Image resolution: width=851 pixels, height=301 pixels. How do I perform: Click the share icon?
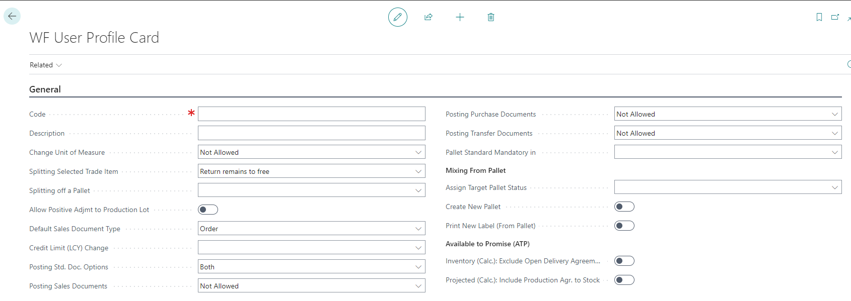tap(429, 17)
